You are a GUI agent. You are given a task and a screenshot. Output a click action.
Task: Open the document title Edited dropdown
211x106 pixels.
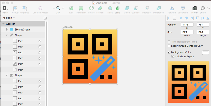click(x=117, y=3)
